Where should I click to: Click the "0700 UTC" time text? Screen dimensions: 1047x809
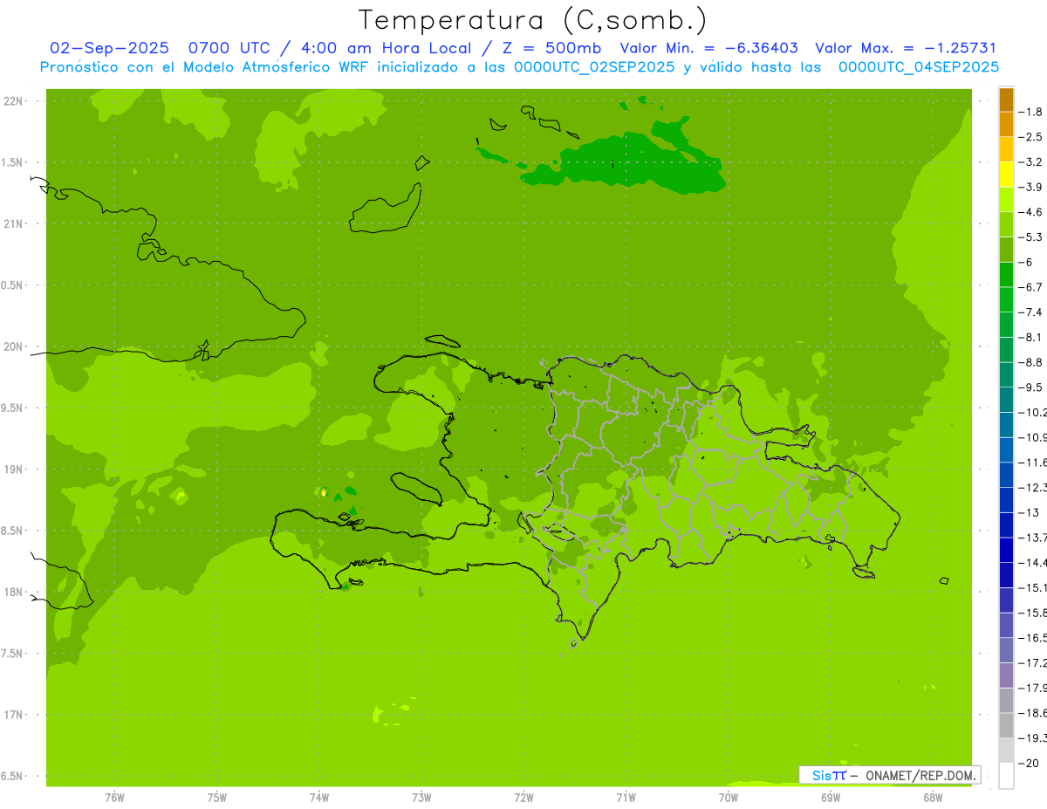pyautogui.click(x=237, y=48)
